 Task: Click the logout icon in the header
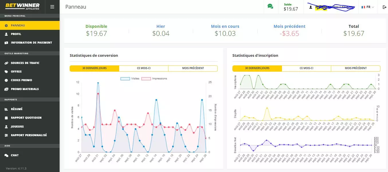(385, 7)
